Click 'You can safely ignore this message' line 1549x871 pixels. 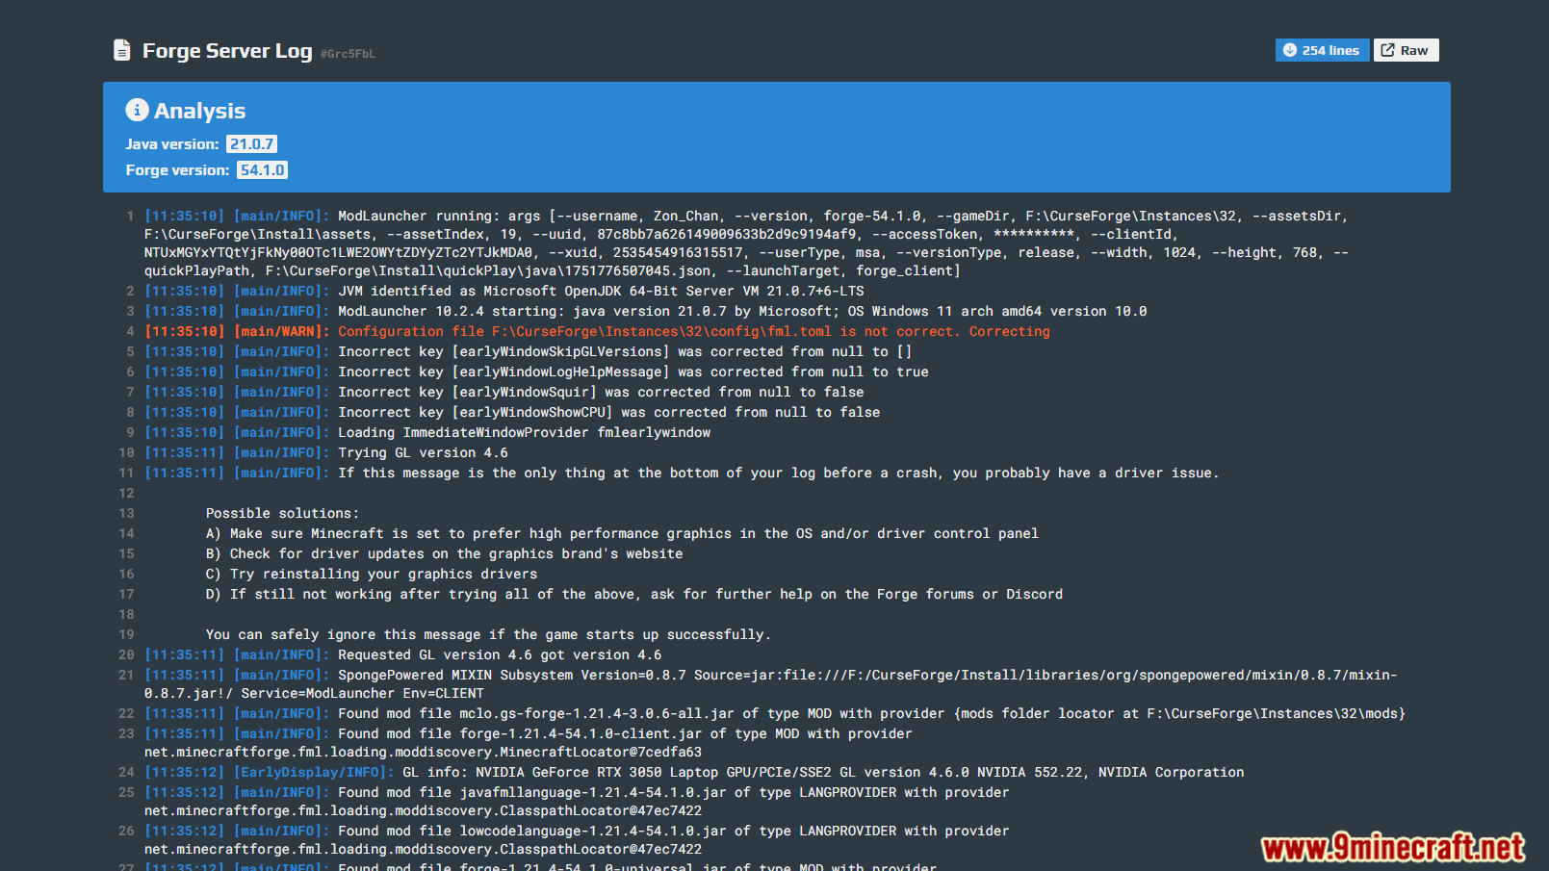(x=488, y=635)
